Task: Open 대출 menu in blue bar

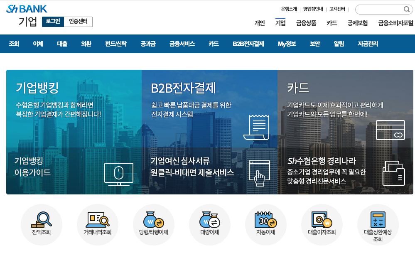Action: coord(62,44)
